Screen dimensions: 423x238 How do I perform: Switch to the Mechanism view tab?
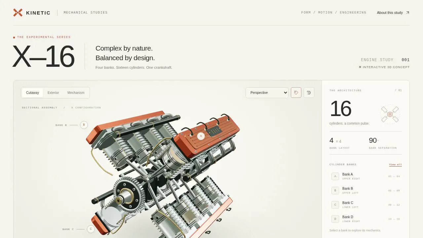coord(76,93)
